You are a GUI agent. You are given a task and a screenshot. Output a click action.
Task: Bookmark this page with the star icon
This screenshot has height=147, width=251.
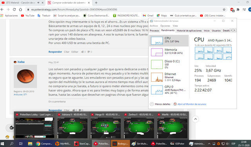[224, 9]
